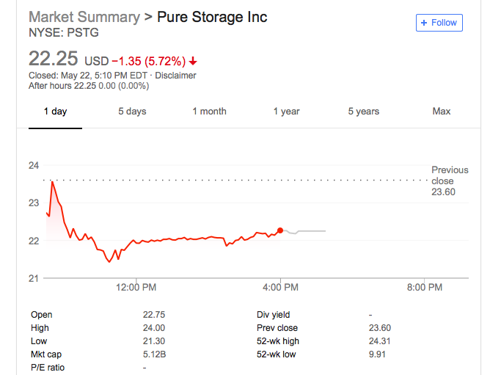The height and width of the screenshot is (375, 490).
Task: Click the Pure Storage Inc title
Action: click(212, 17)
